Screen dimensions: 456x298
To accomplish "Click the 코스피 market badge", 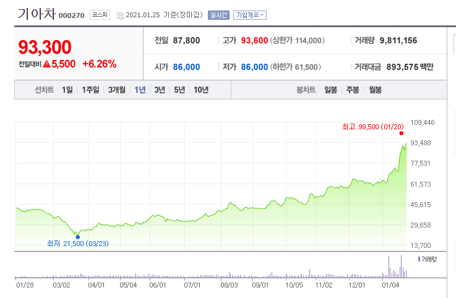I will coord(100,15).
